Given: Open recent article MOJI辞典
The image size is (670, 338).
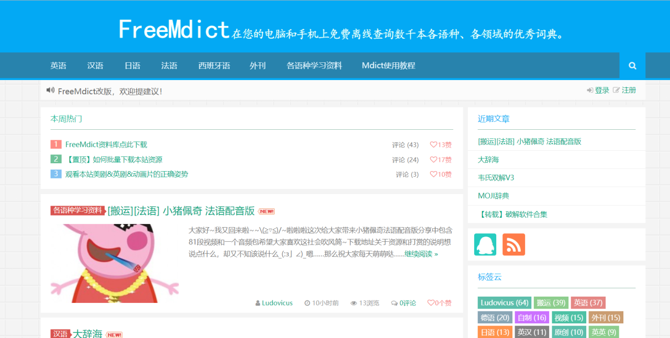Looking at the screenshot, I should click(x=493, y=196).
